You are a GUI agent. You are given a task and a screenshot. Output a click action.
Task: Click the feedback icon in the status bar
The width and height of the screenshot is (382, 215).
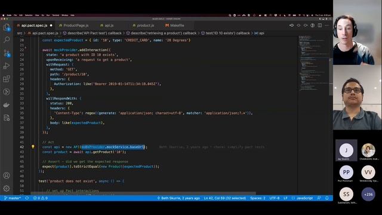[319, 198]
